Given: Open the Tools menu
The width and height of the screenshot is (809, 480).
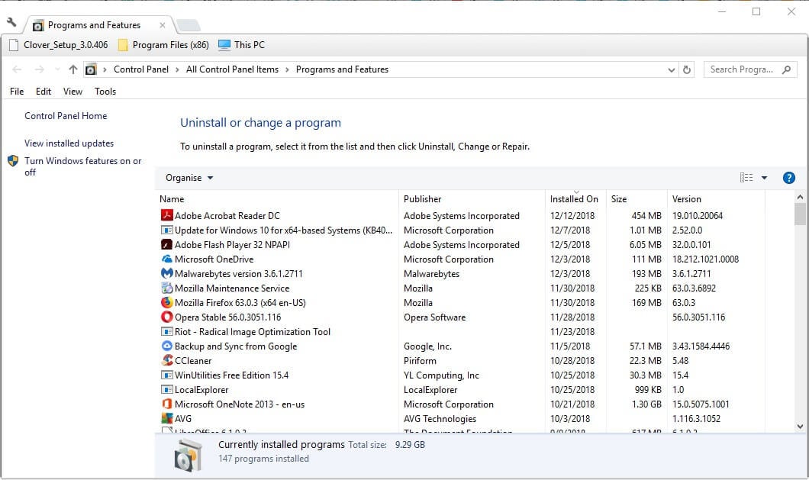Looking at the screenshot, I should pos(105,92).
